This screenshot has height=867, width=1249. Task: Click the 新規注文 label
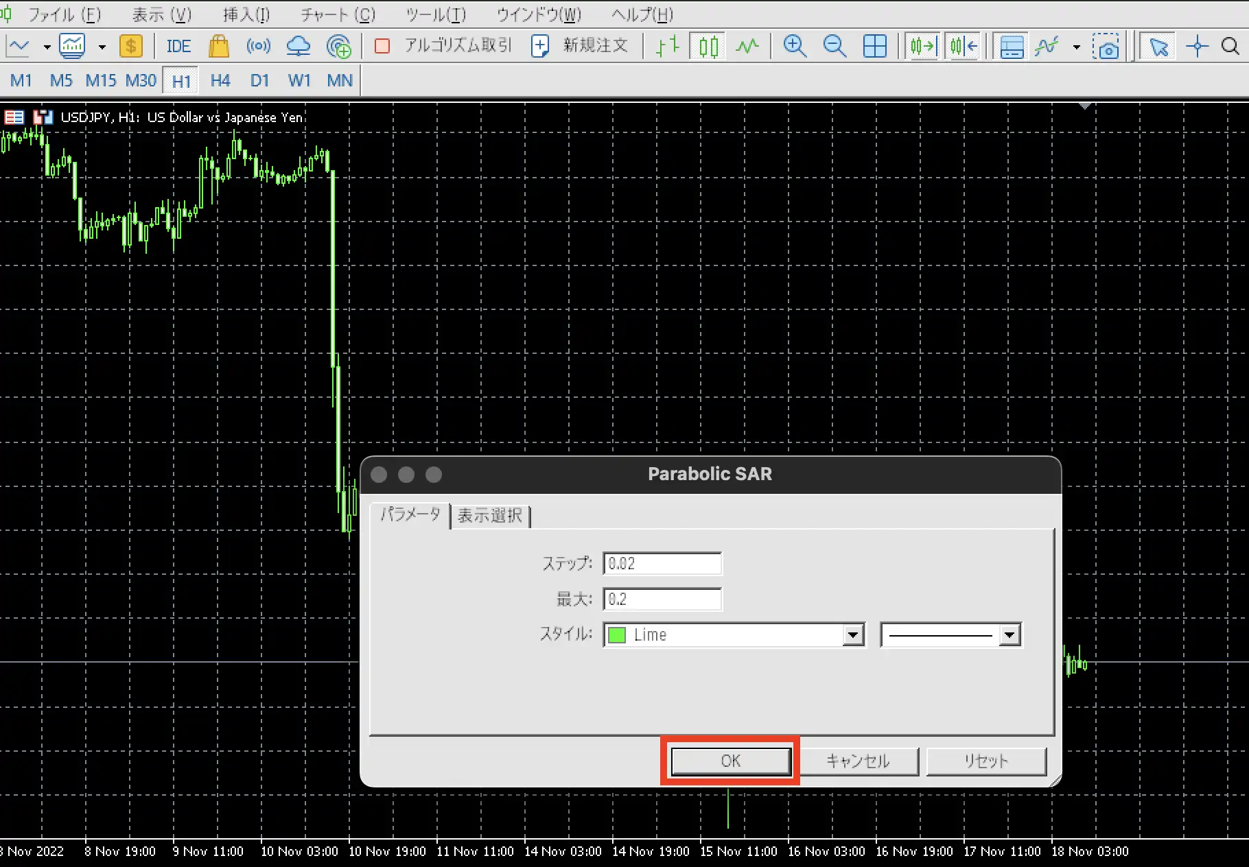[x=595, y=46]
